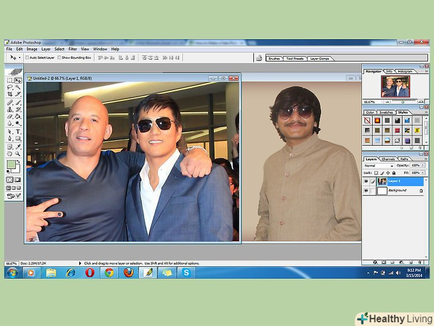Reset default foreground and background colors
434x326 pixels.
pyautogui.click(x=8, y=171)
